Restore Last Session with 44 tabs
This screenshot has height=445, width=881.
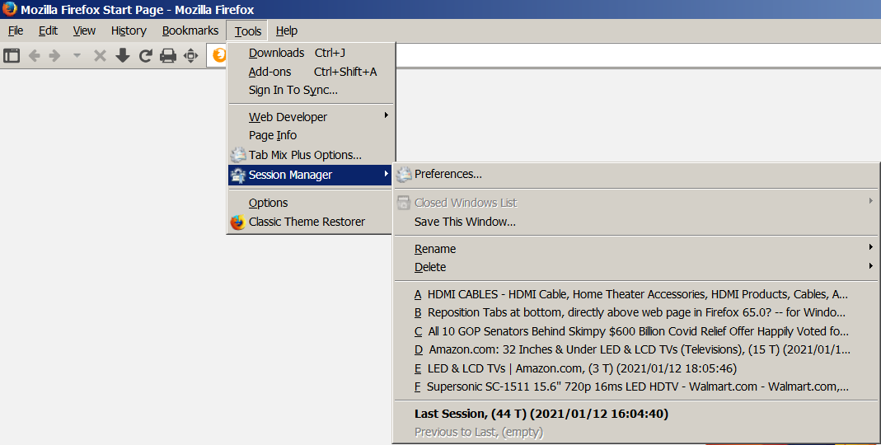point(636,414)
